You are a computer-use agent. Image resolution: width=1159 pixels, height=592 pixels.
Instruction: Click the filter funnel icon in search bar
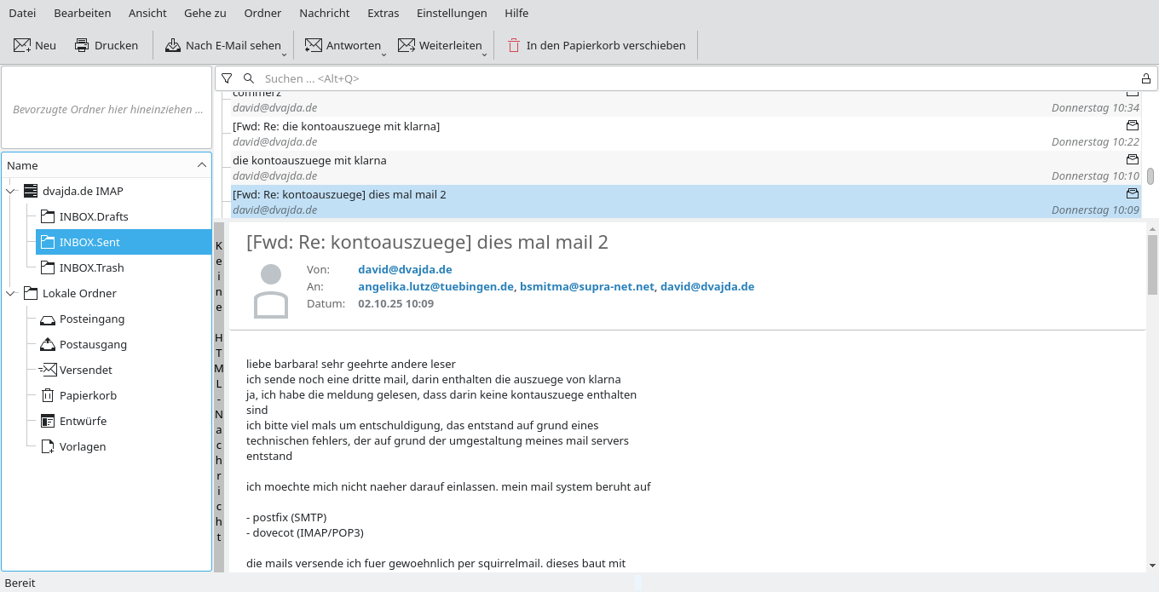[227, 78]
